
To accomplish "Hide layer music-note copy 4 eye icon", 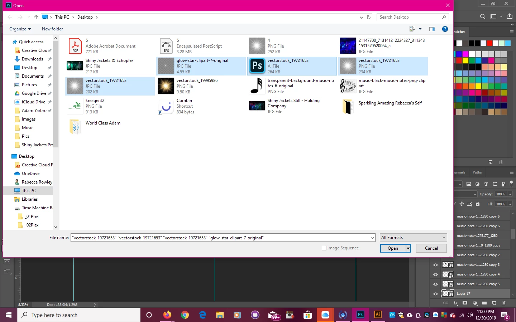I will coord(435,274).
